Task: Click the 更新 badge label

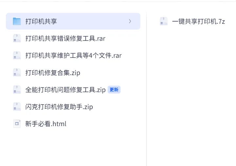Action: [x=114, y=90]
